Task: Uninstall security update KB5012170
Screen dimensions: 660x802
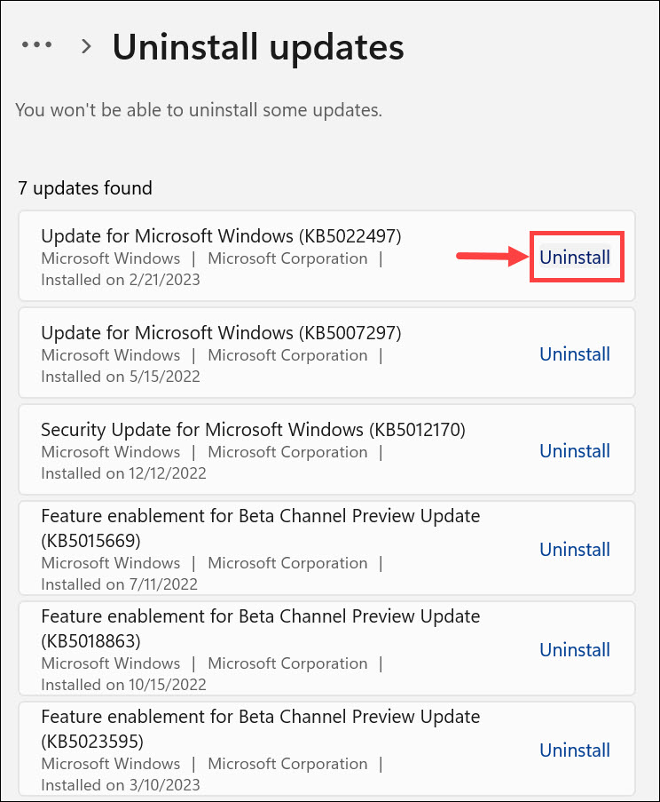Action: coord(575,451)
